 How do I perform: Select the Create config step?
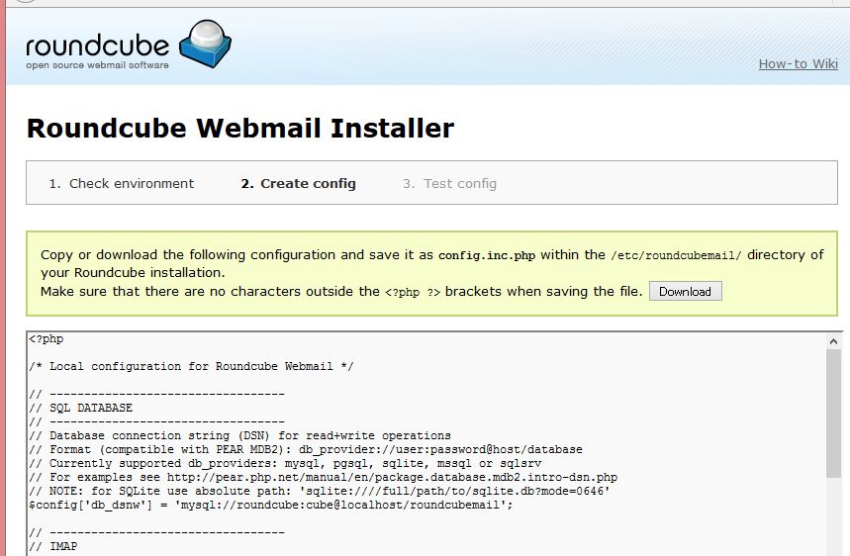click(x=298, y=184)
